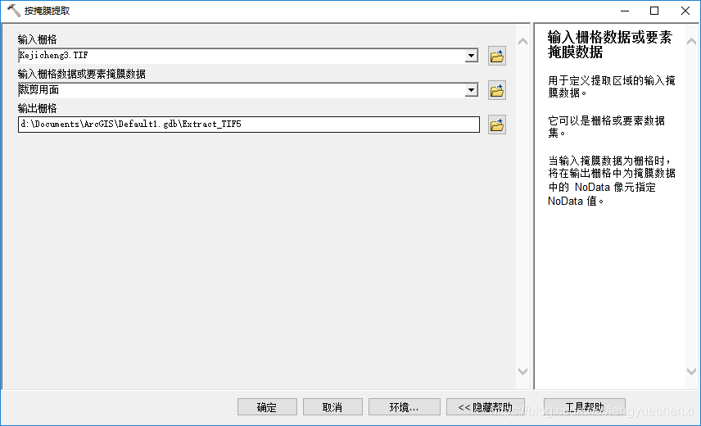Confirm with the 确定 button
701x426 pixels.
click(267, 407)
